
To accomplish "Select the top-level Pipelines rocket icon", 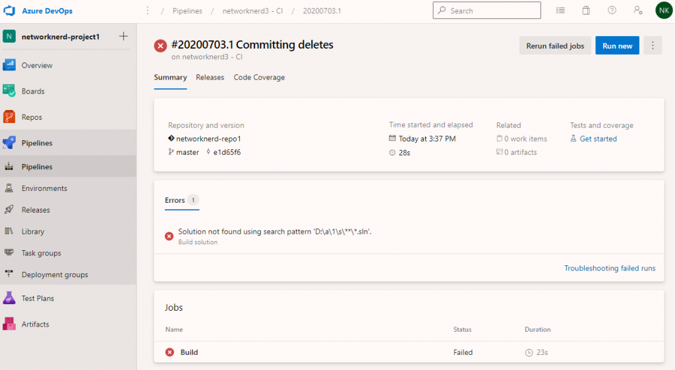I will pyautogui.click(x=9, y=143).
